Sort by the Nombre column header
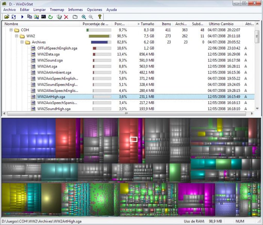 coord(41,24)
